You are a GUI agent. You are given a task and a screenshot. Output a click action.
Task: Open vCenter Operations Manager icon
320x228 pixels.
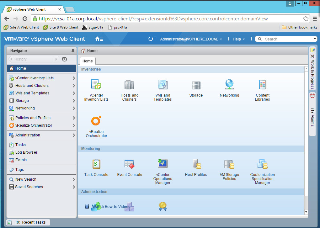click(x=163, y=164)
